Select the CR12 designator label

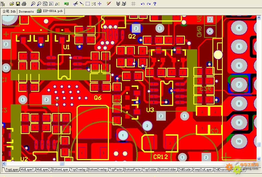[161, 157]
